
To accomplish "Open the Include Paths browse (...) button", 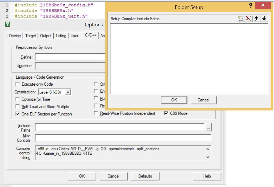I will (x=209, y=127).
